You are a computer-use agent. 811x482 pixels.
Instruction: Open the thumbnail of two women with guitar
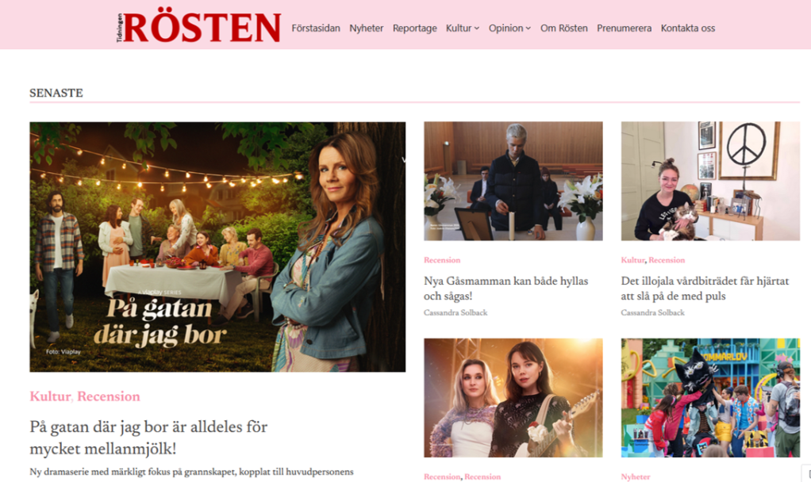513,398
